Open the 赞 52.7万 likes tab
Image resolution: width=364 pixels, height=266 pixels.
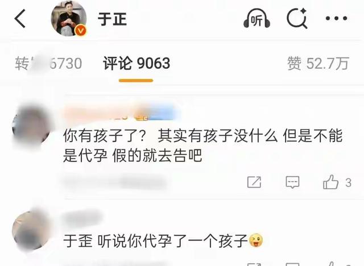(x=318, y=63)
